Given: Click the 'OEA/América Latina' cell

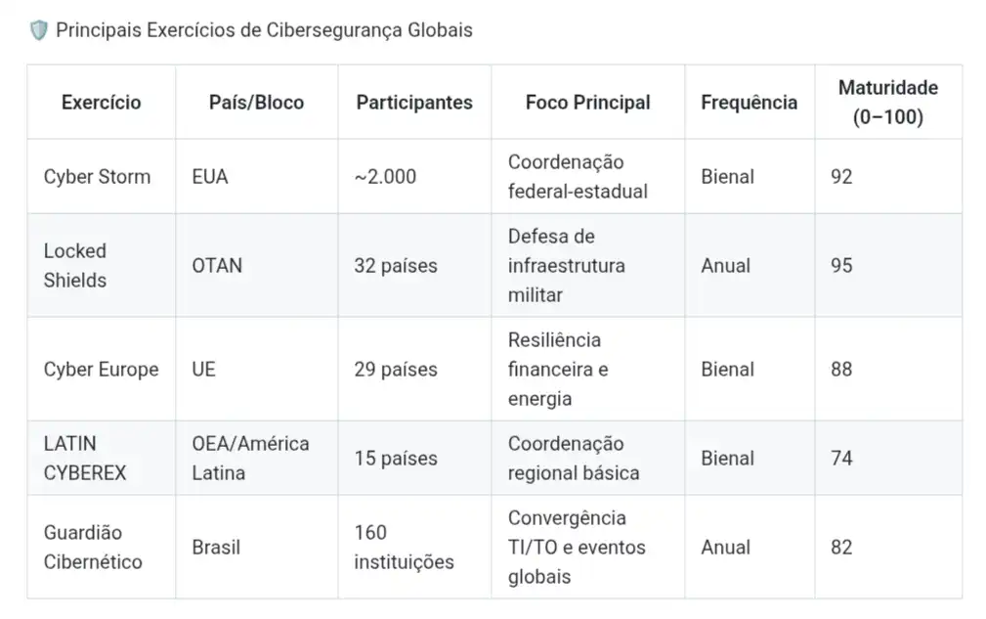Looking at the screenshot, I should 250,459.
